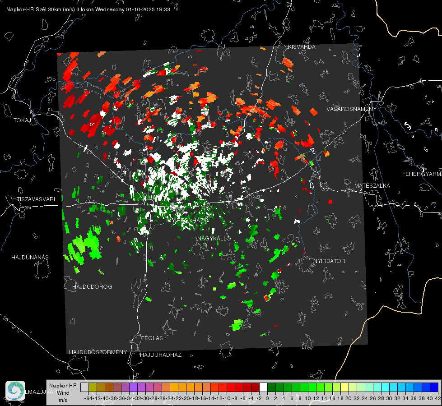Click legend value '-64' at left end
Image resolution: width=442 pixels, height=406 pixels.
[88, 398]
